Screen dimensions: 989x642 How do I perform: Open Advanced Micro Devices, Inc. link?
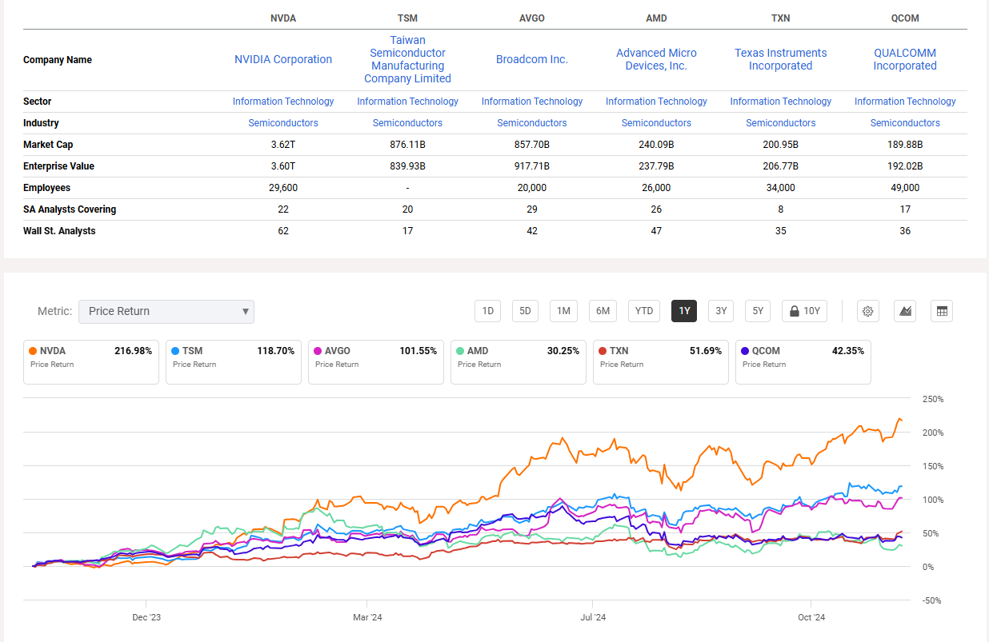coord(656,59)
